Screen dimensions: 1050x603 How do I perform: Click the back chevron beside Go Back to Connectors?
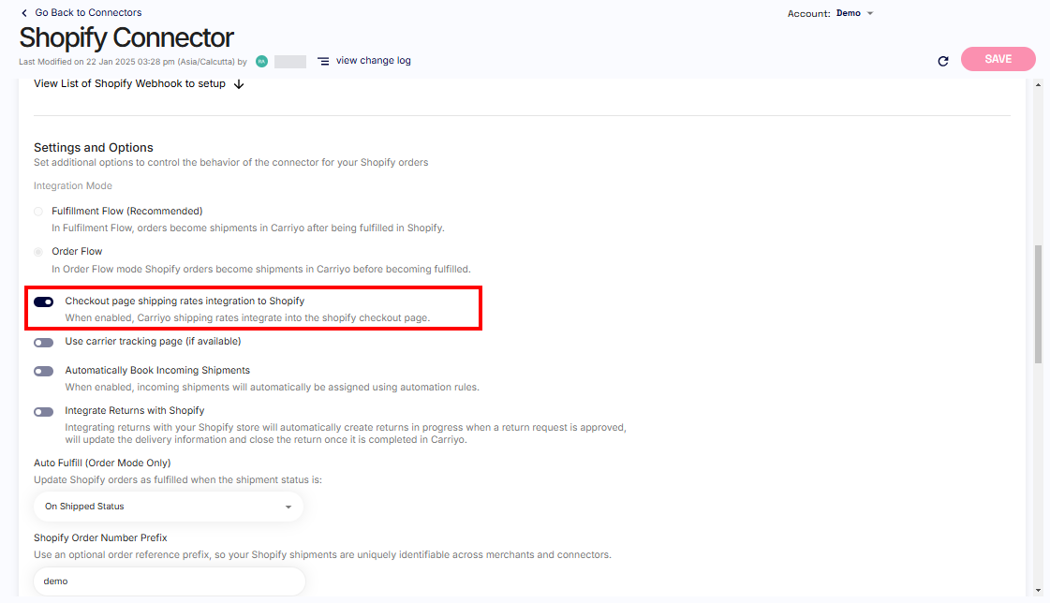click(24, 13)
